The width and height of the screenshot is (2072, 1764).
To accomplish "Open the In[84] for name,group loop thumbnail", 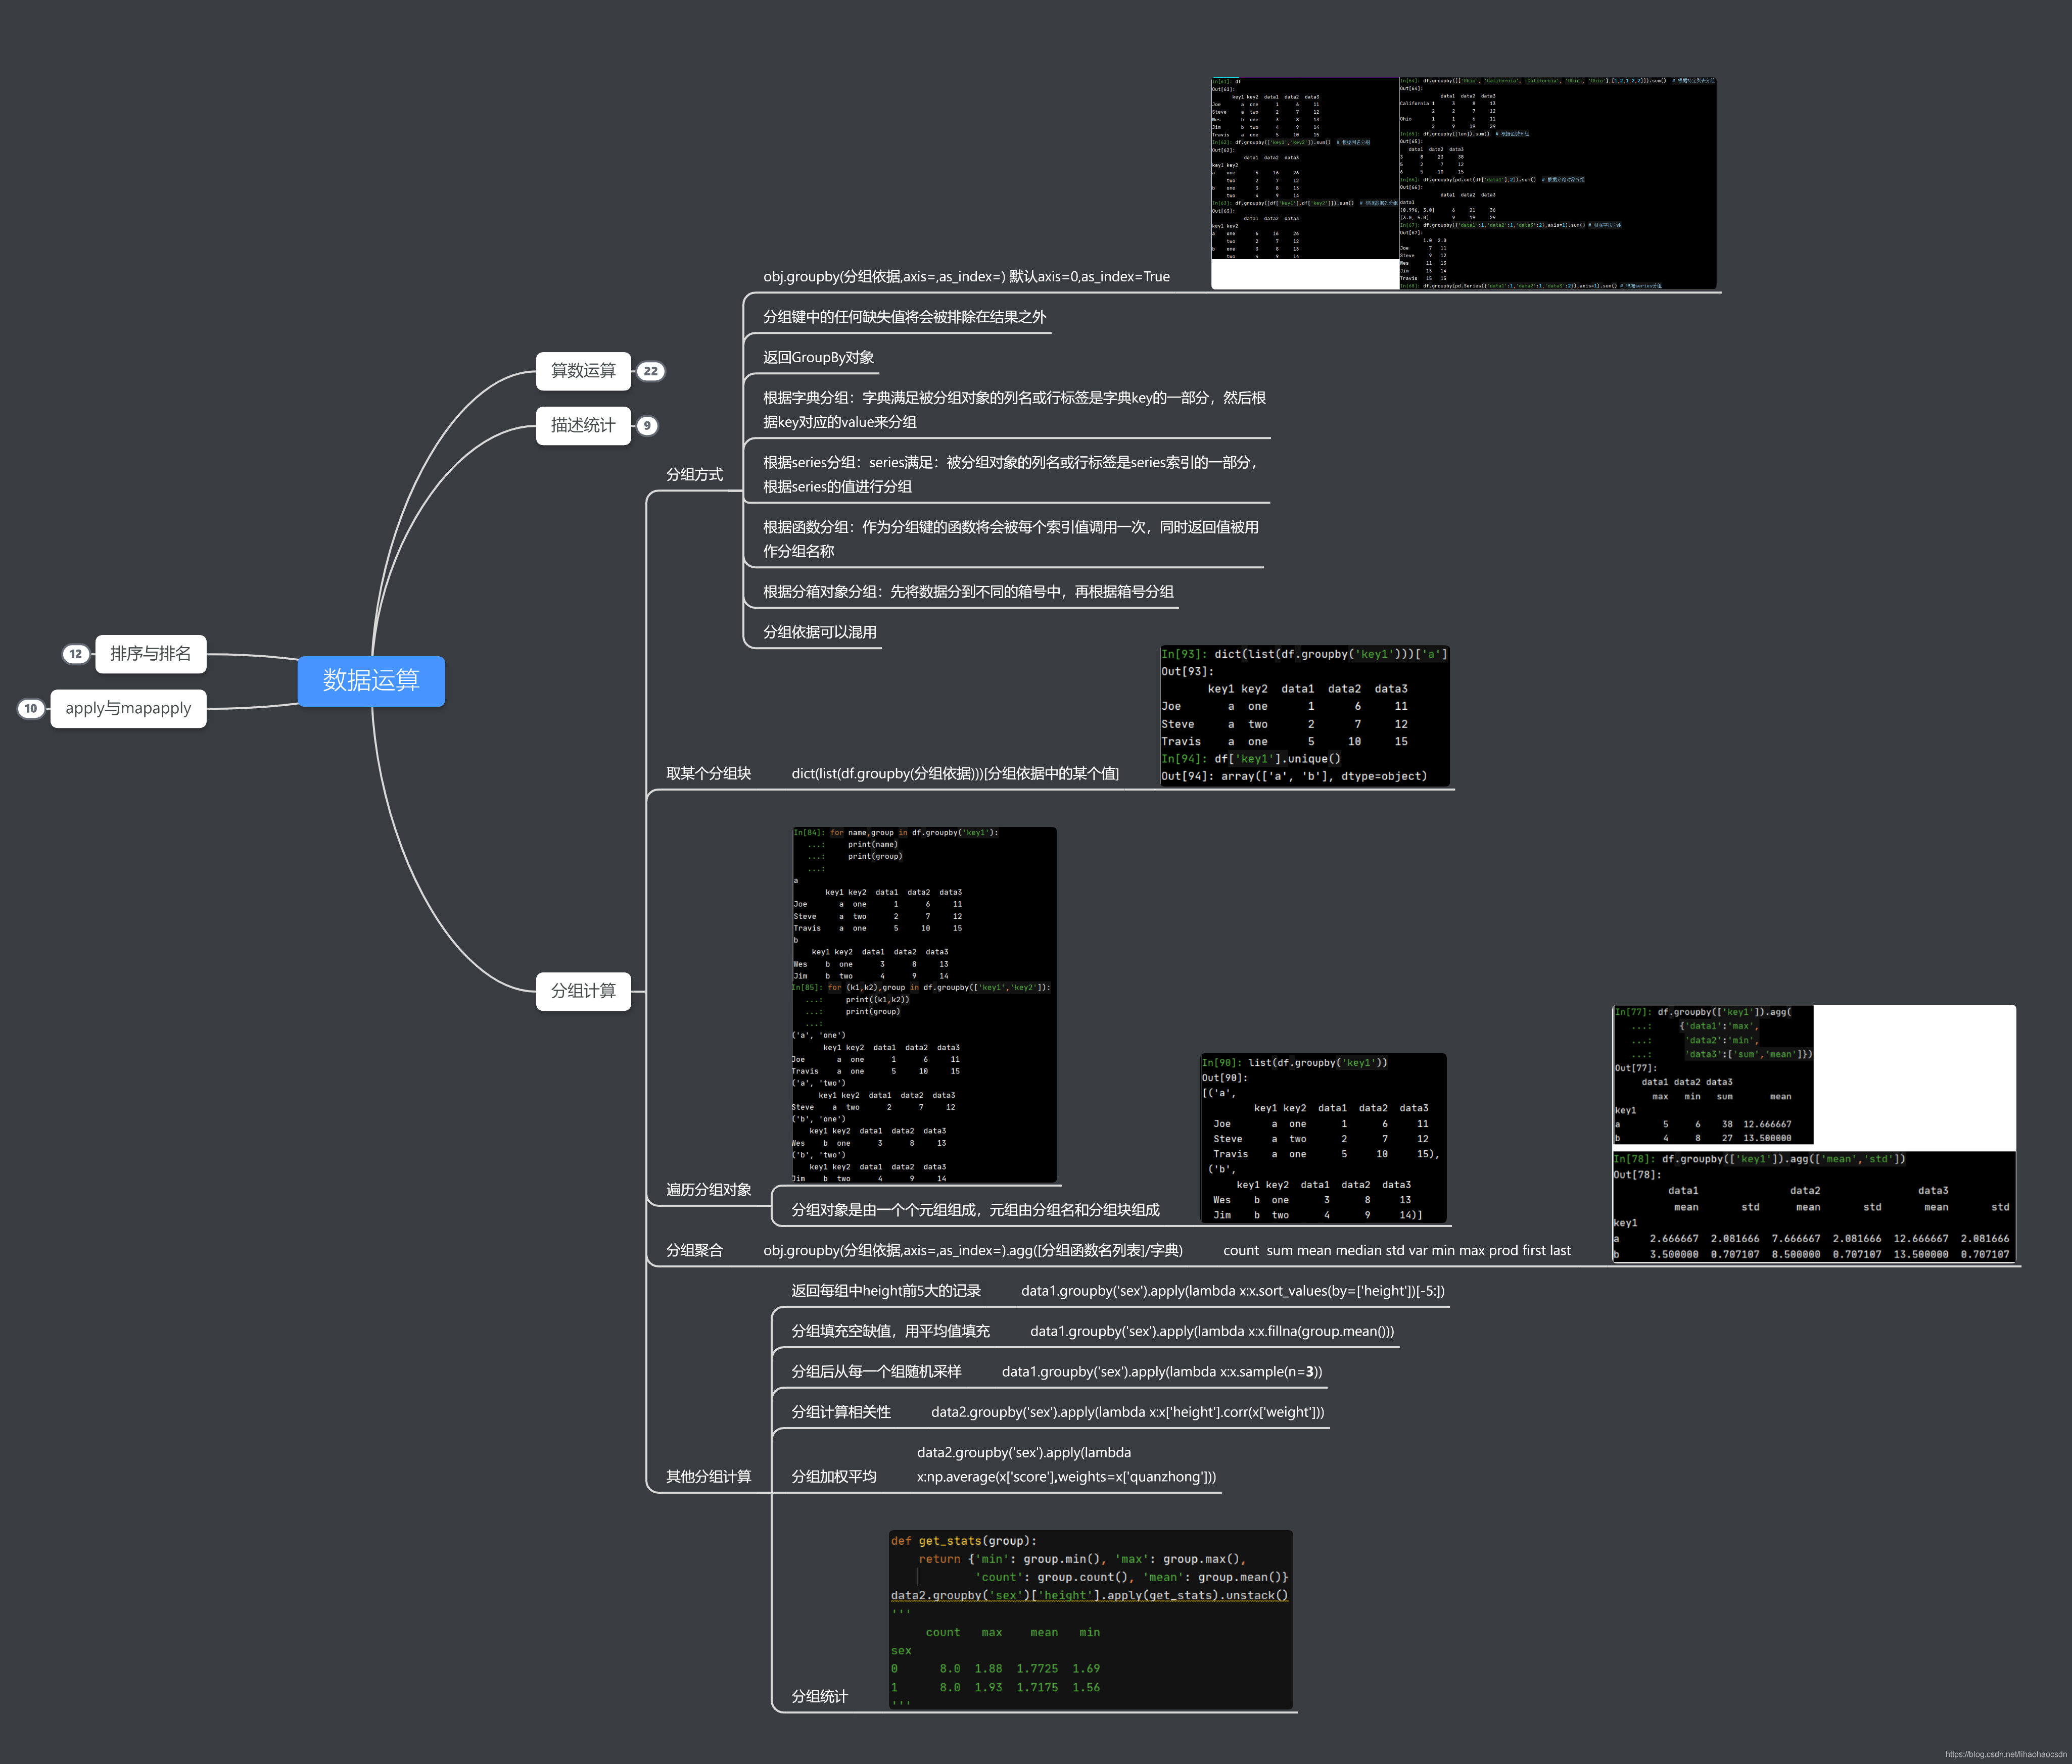I will tap(924, 1004).
